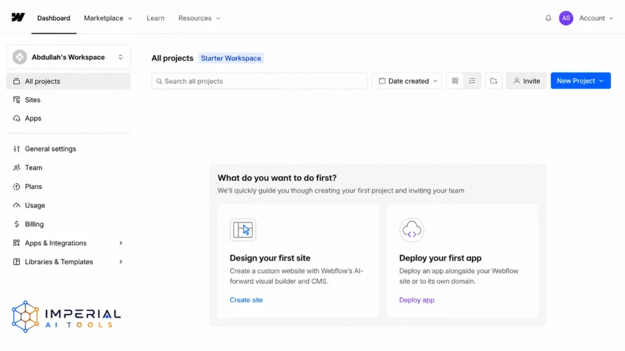
Task: Click the Sites sidebar icon
Action: (16, 100)
